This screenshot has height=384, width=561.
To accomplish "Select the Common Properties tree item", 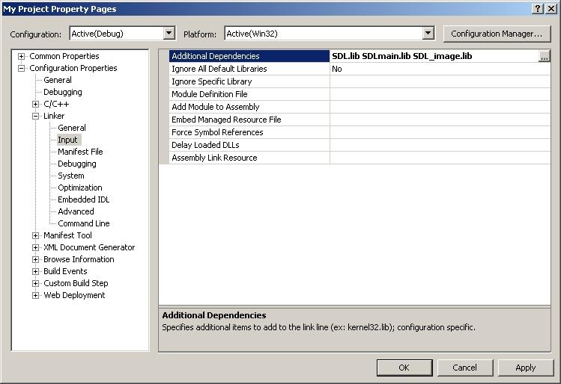I will coord(64,56).
